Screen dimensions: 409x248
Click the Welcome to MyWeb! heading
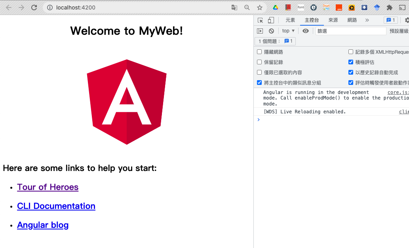[127, 31]
